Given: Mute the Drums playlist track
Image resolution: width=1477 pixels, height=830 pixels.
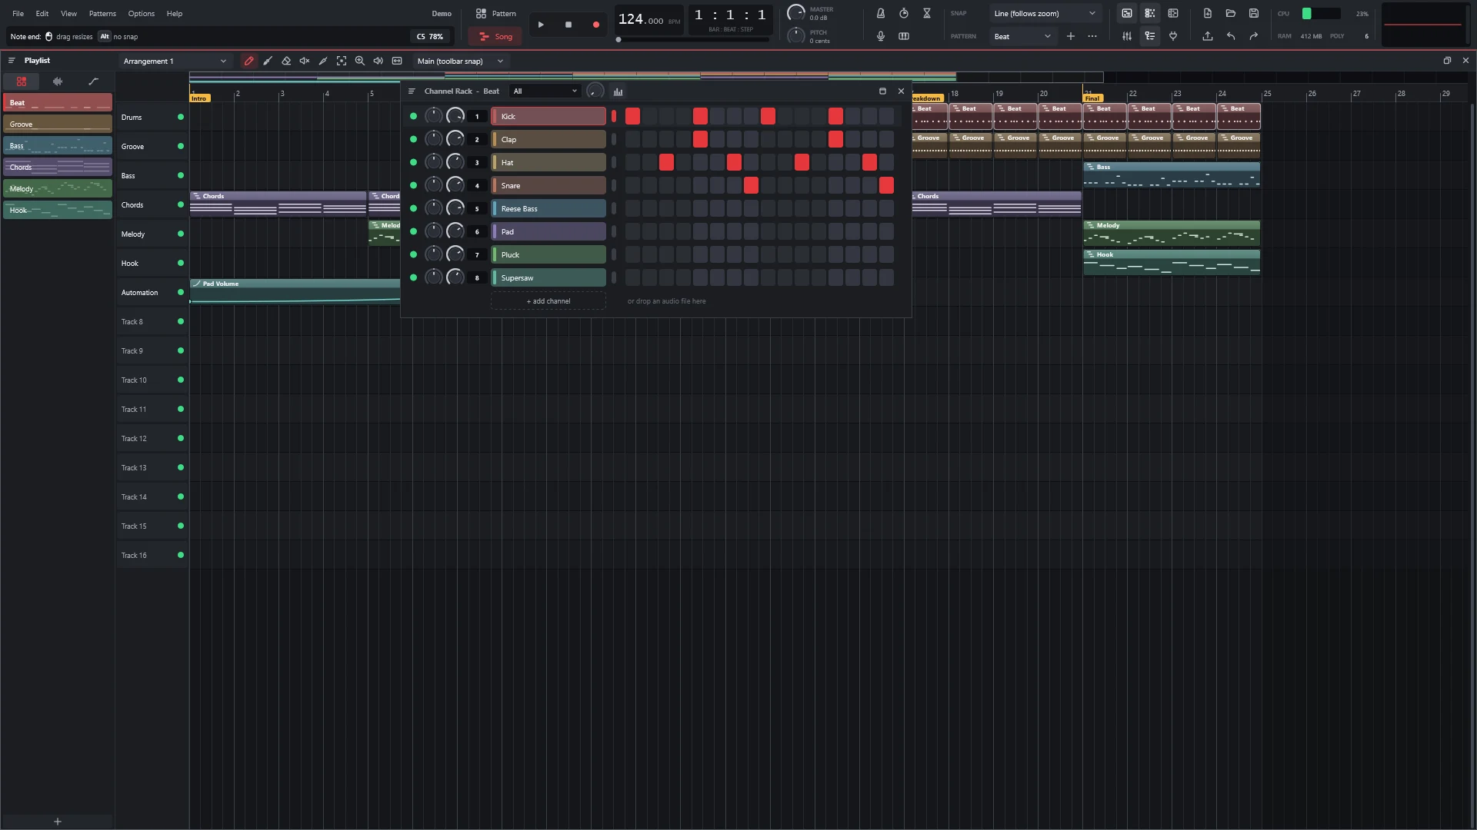Looking at the screenshot, I should [x=181, y=117].
